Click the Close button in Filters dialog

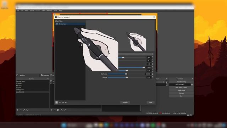[x=150, y=102]
